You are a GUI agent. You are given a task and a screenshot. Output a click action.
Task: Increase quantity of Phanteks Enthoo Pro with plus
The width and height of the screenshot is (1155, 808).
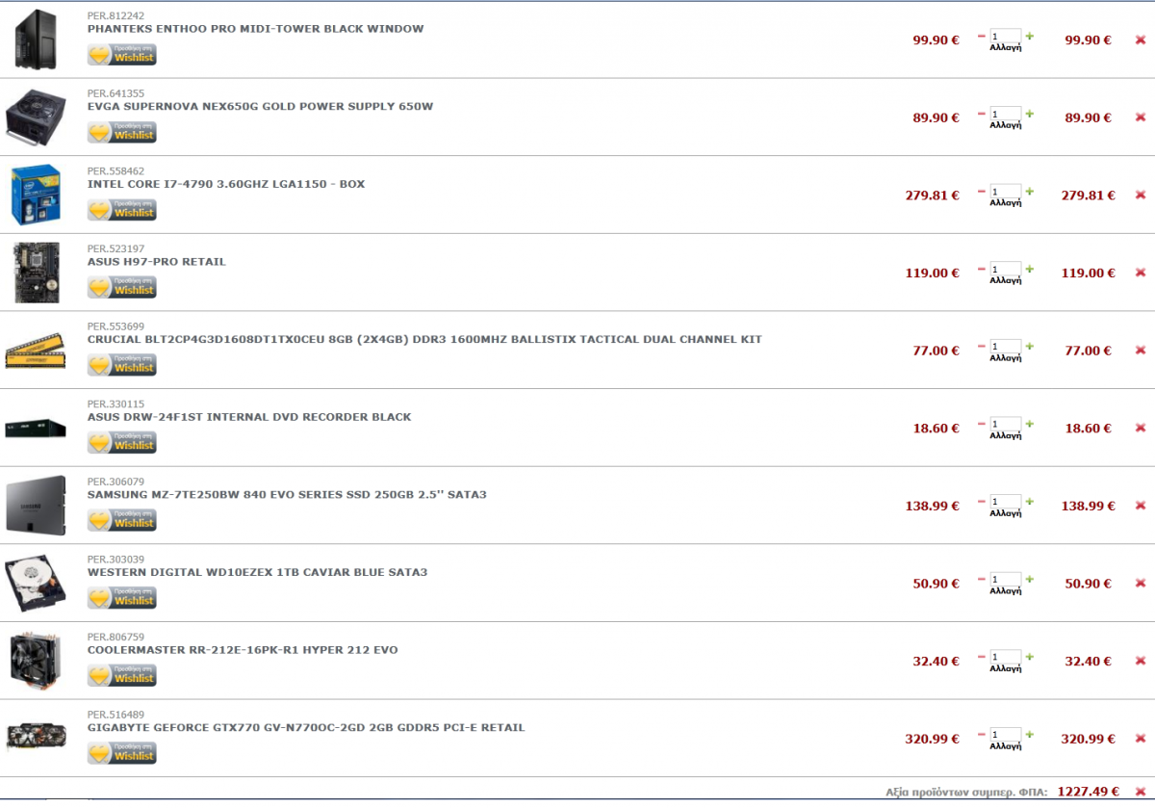(x=1029, y=37)
